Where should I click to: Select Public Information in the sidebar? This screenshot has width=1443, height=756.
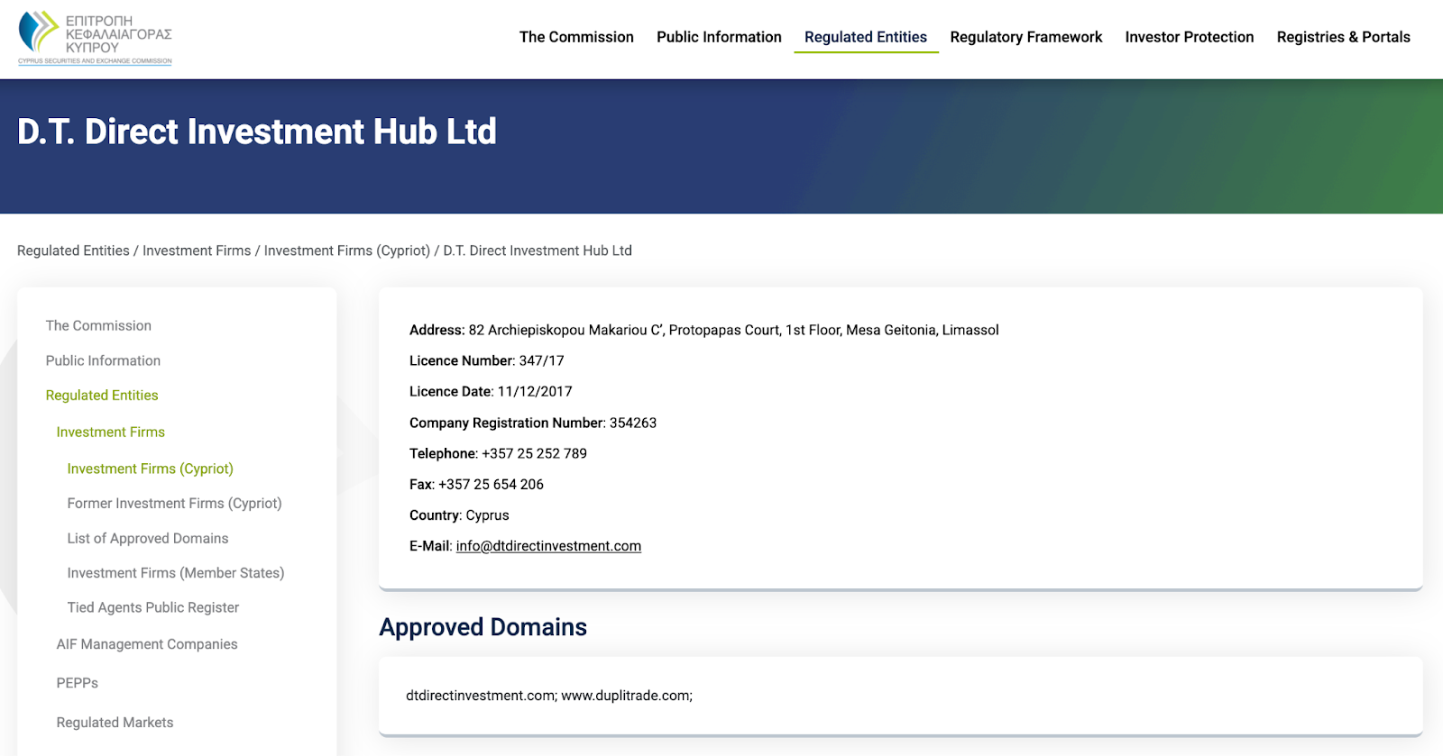pyautogui.click(x=103, y=360)
